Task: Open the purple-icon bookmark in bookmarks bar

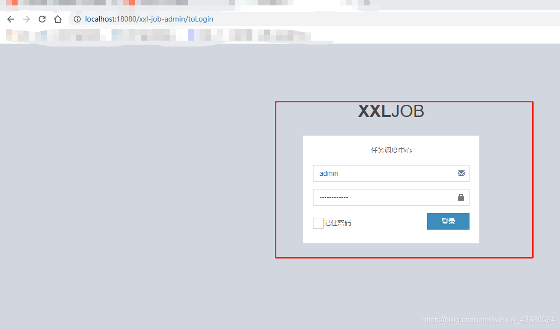Action: (191, 35)
